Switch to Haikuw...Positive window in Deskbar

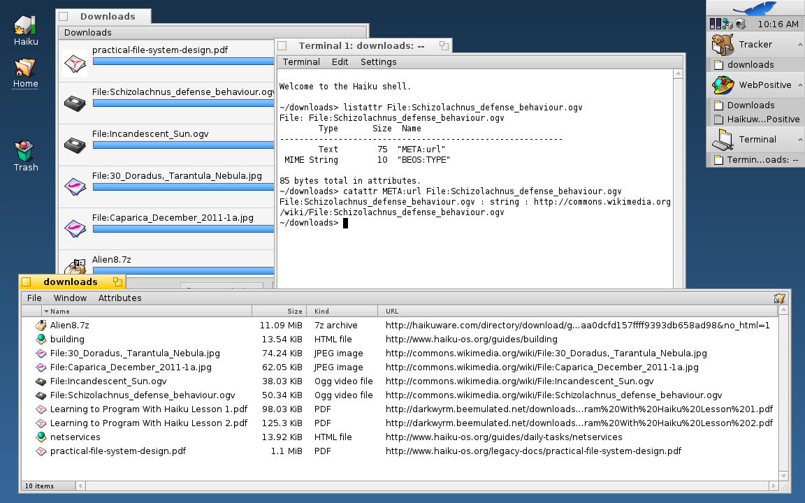pyautogui.click(x=762, y=119)
